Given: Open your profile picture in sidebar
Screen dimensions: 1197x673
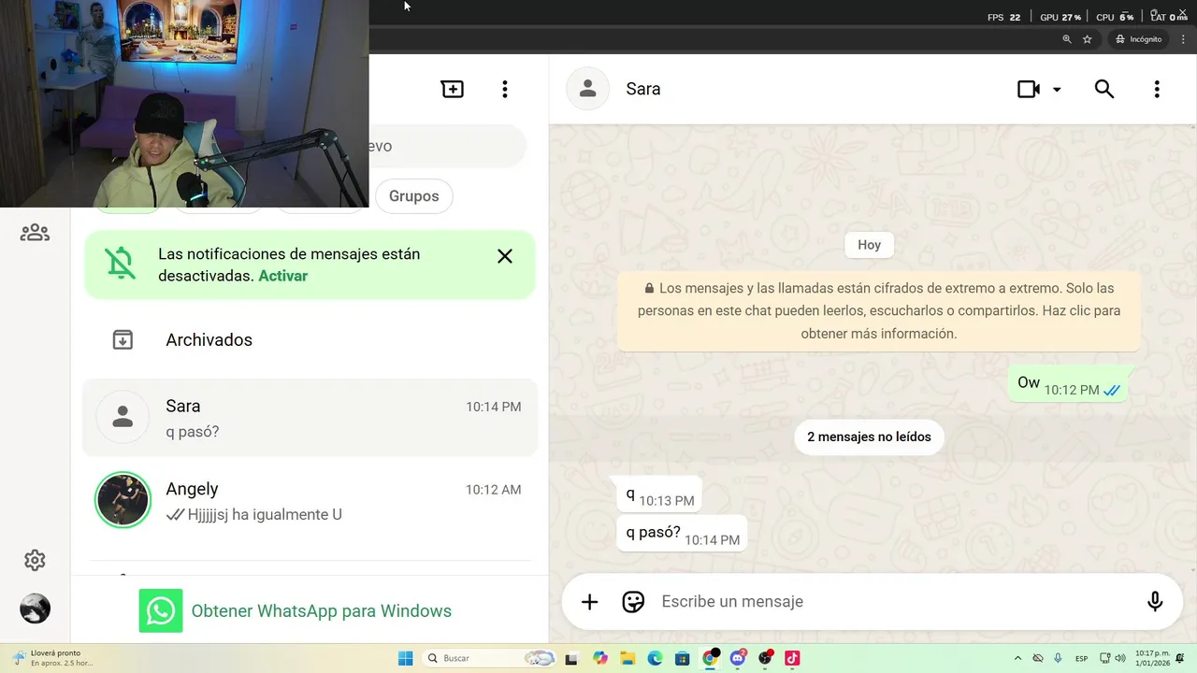Looking at the screenshot, I should tap(35, 609).
